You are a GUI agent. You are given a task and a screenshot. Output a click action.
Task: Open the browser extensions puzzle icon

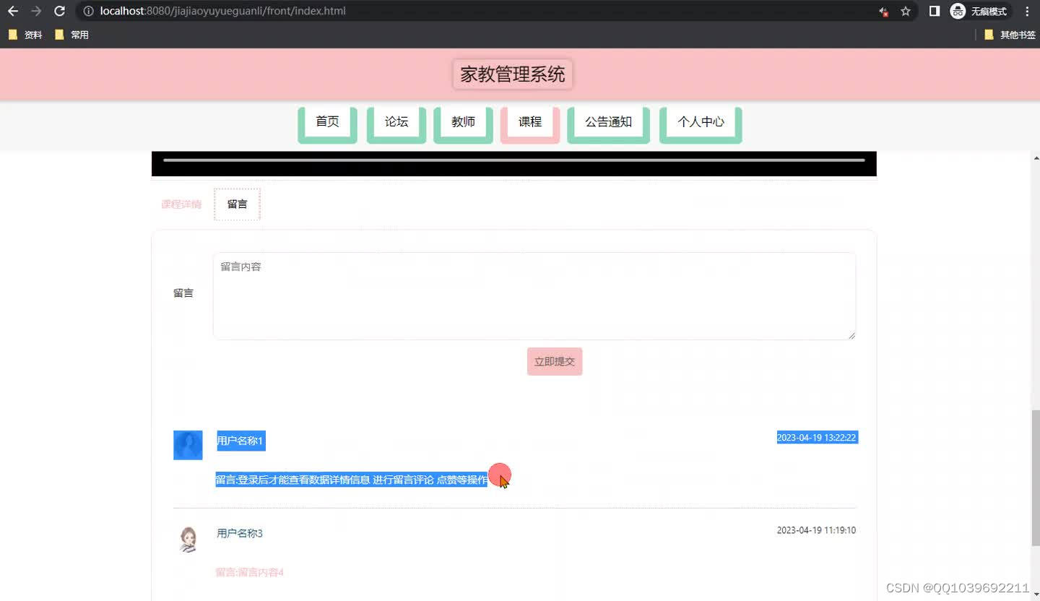pos(883,11)
